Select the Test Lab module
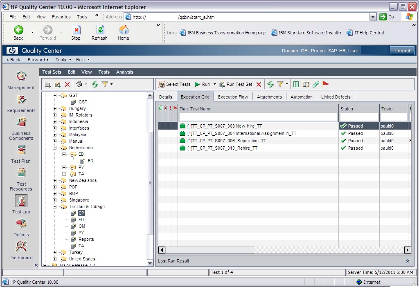This screenshot has width=419, height=287. click(x=21, y=204)
